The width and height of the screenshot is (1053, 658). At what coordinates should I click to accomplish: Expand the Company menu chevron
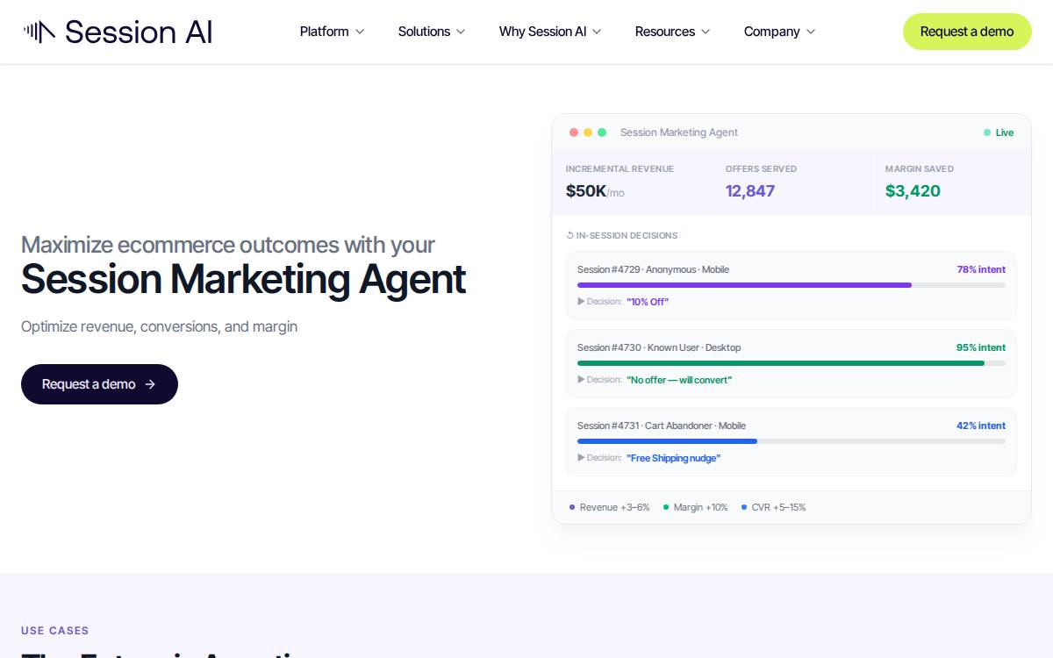pos(811,32)
